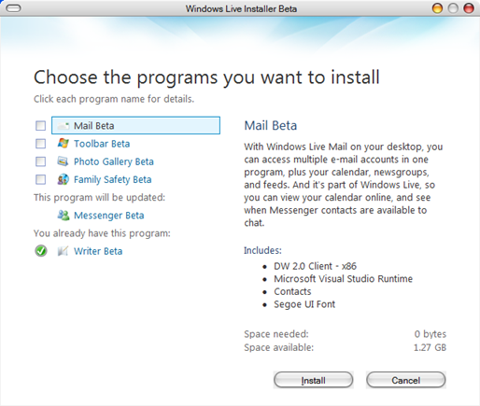Click the Family Safety Beta globe icon
Screen dimensions: 480x406
click(64, 179)
